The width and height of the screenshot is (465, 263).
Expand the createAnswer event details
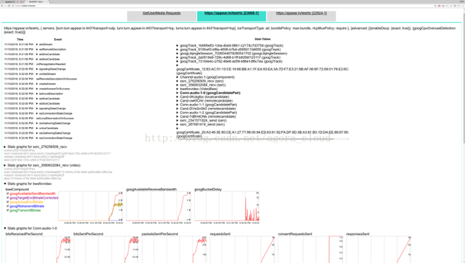click(x=37, y=84)
